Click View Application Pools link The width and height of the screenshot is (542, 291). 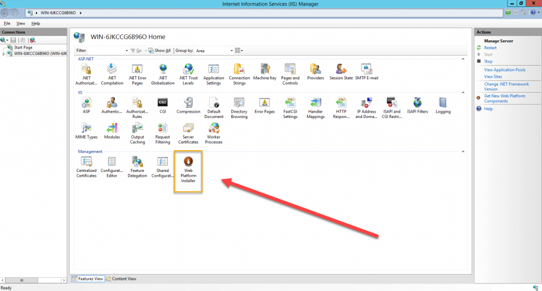[x=504, y=70]
